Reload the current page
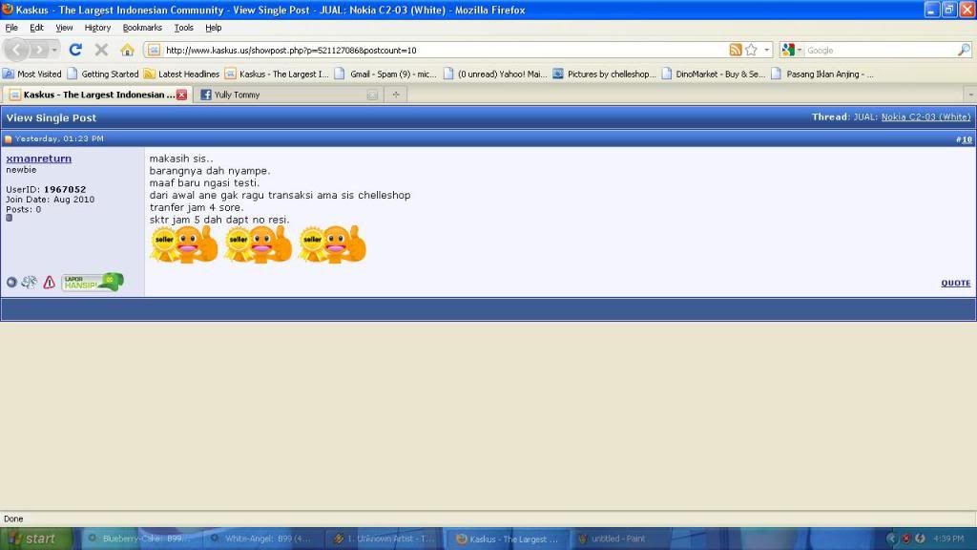 coord(75,50)
